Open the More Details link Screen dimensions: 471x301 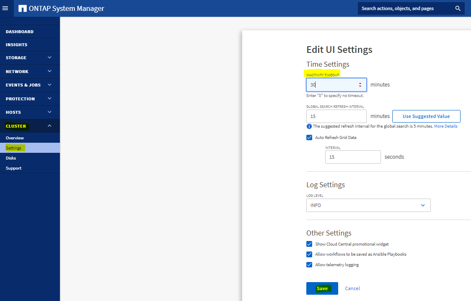[x=445, y=126]
